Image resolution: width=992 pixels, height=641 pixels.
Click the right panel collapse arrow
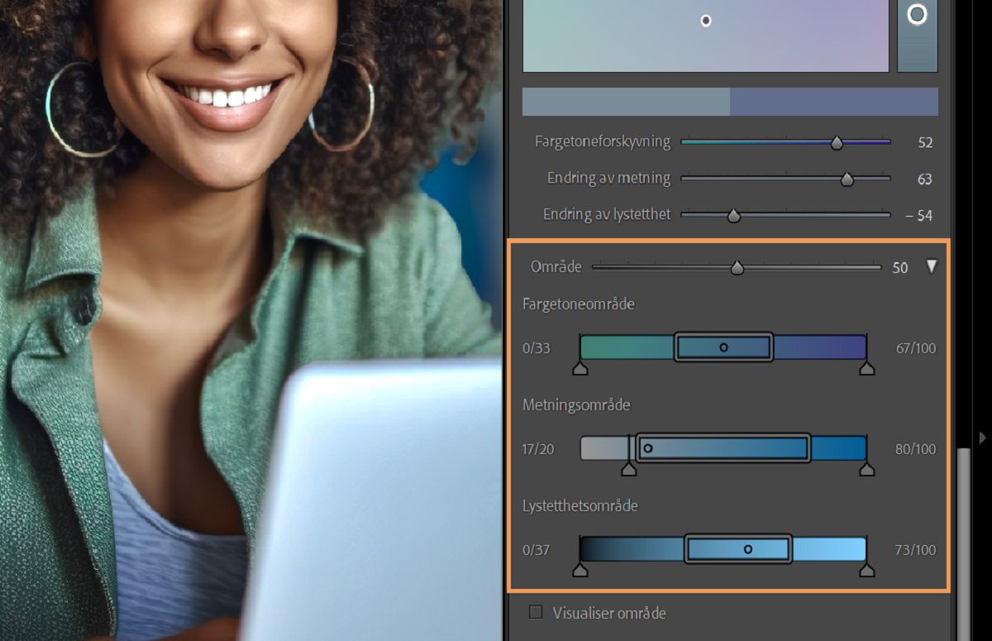pos(982,437)
